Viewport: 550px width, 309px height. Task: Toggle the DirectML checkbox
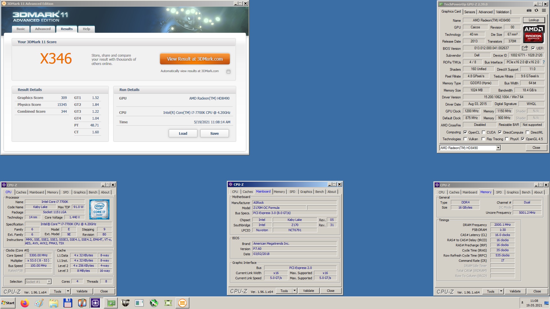(x=527, y=132)
